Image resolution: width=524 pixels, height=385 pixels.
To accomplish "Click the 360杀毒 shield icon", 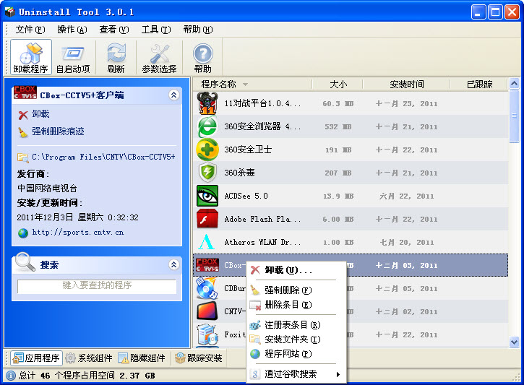I will tap(207, 173).
